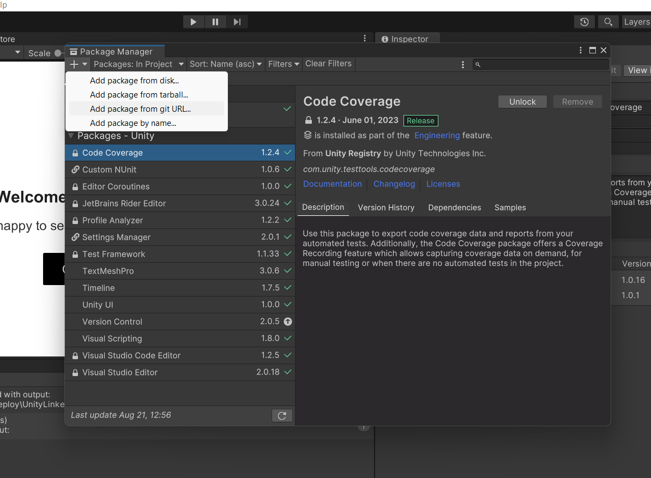Open the Game view panel kebab menu
The width and height of the screenshot is (651, 478).
point(365,38)
